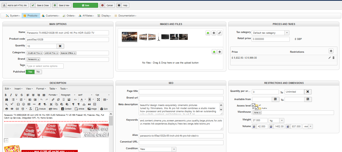Select the first product image thumbnail

pyautogui.click(x=130, y=37)
